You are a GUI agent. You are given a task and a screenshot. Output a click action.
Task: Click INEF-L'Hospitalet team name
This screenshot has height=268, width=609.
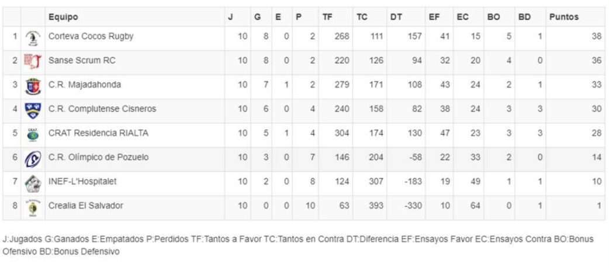click(82, 182)
